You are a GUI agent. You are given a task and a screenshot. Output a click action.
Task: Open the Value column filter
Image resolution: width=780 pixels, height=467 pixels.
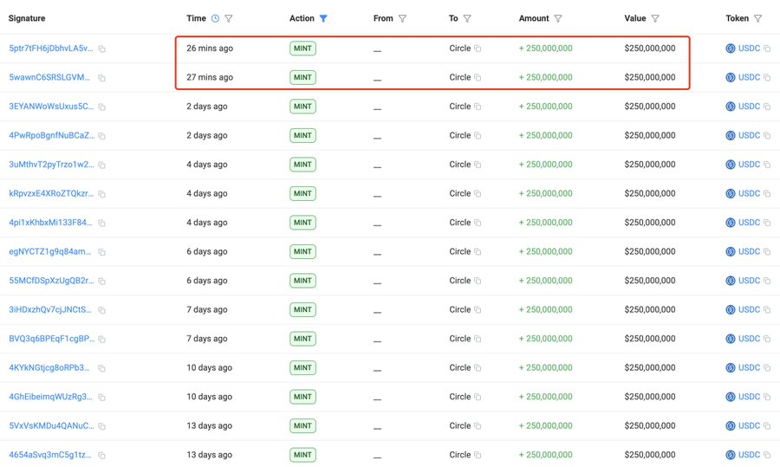(x=654, y=18)
